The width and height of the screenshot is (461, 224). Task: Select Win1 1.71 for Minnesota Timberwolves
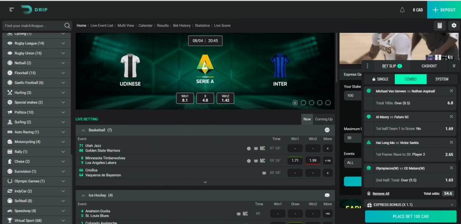pos(295,161)
